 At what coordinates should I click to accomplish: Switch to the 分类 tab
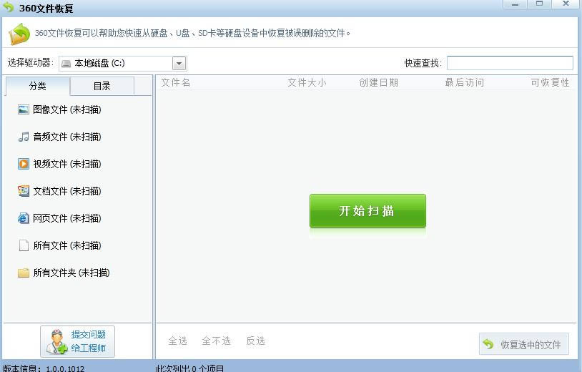38,87
